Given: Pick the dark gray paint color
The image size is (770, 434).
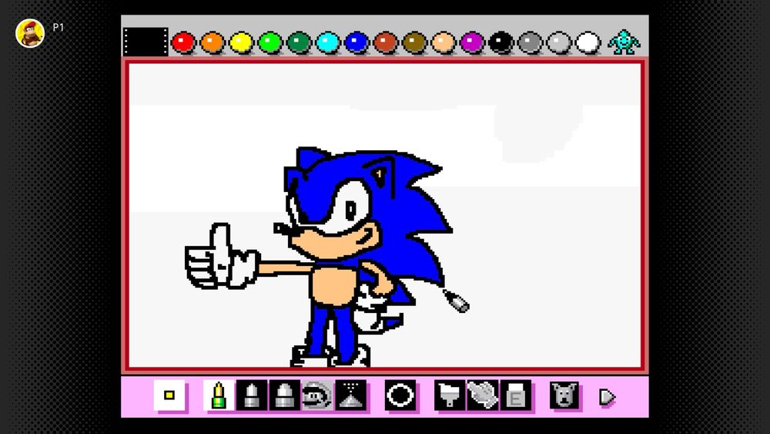Looking at the screenshot, I should tap(530, 42).
